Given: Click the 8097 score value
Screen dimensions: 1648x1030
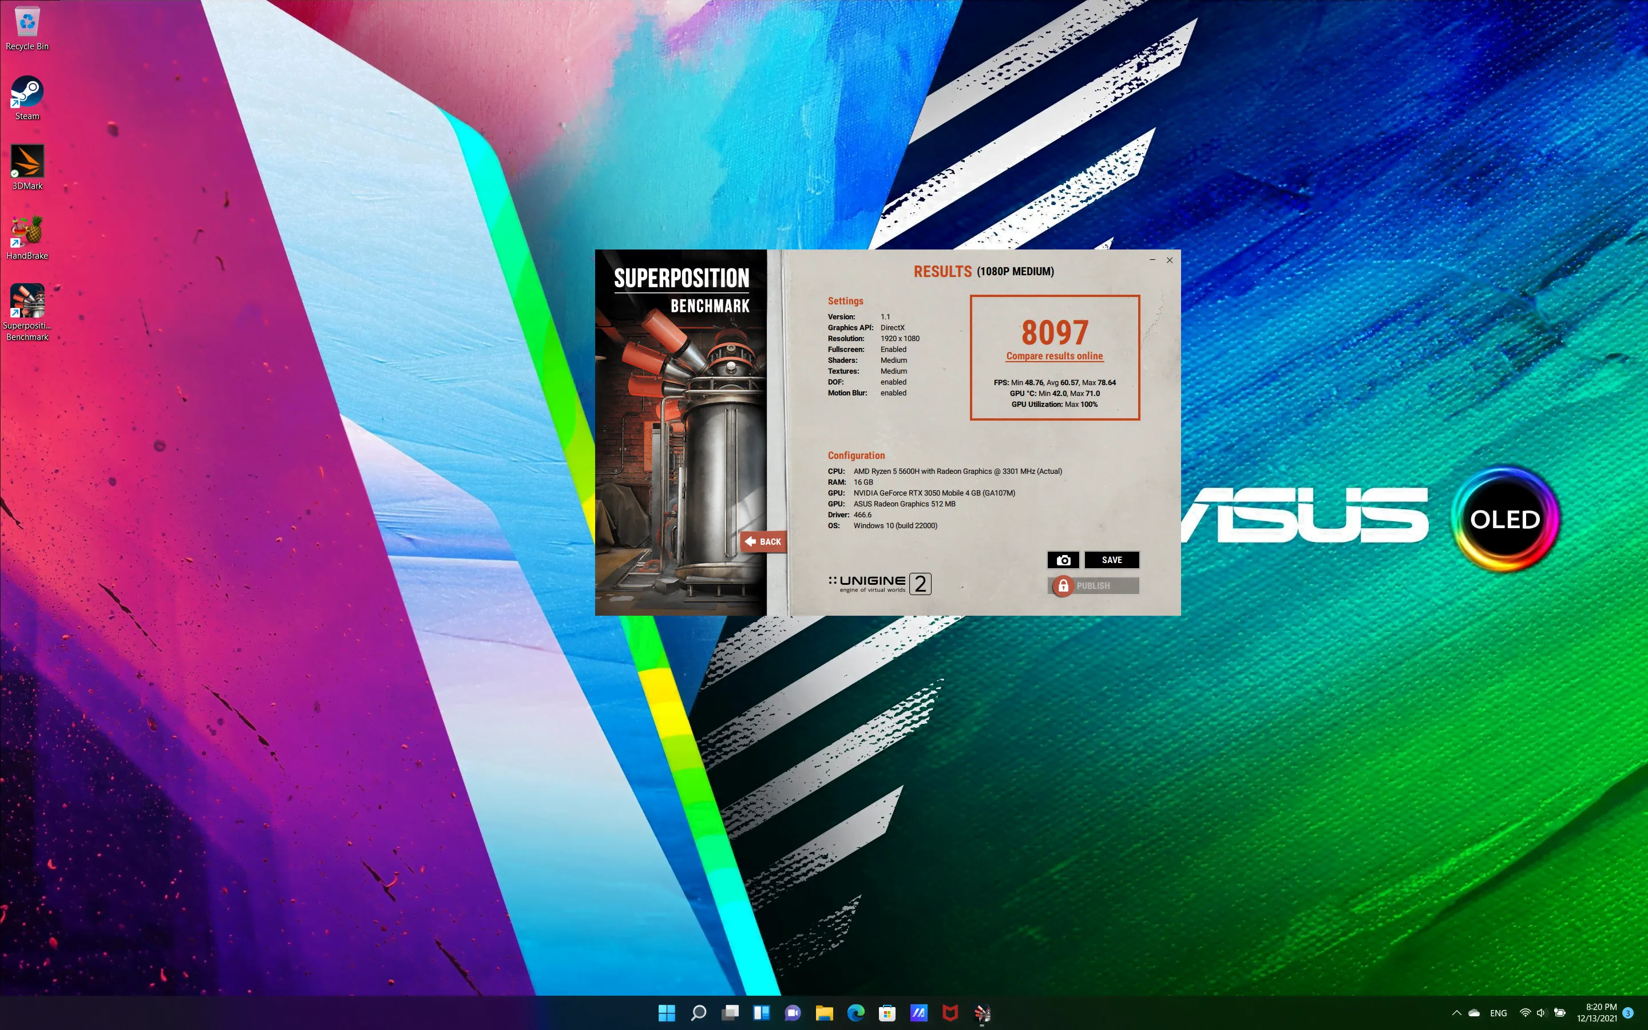Looking at the screenshot, I should [1055, 332].
